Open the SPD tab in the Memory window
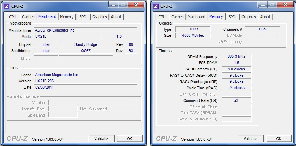 (232, 17)
